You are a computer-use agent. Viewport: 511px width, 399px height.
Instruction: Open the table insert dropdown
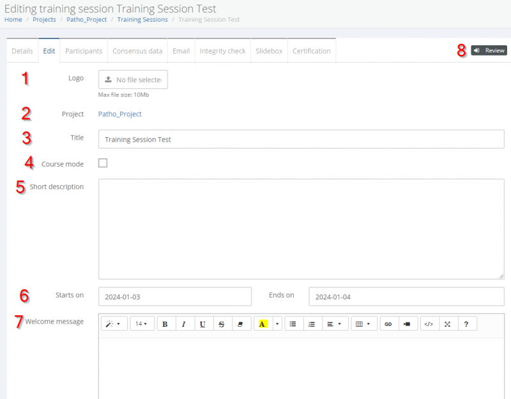click(363, 324)
